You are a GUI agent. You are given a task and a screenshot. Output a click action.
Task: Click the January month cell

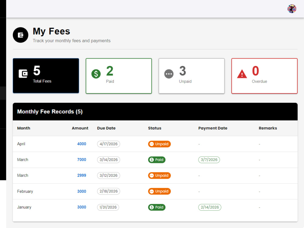[x=24, y=207]
